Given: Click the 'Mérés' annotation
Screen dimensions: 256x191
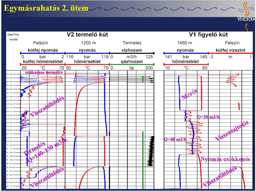Looking at the screenshot, I should [189, 94].
